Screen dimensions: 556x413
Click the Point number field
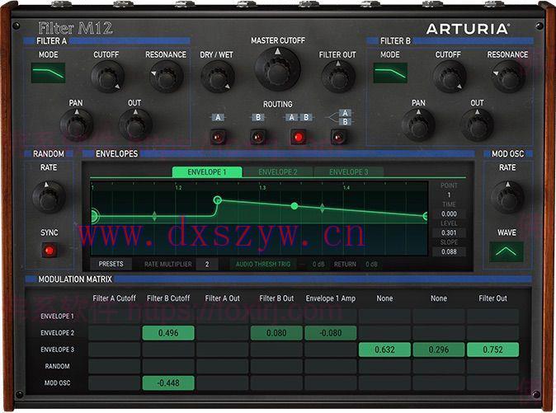[449, 195]
